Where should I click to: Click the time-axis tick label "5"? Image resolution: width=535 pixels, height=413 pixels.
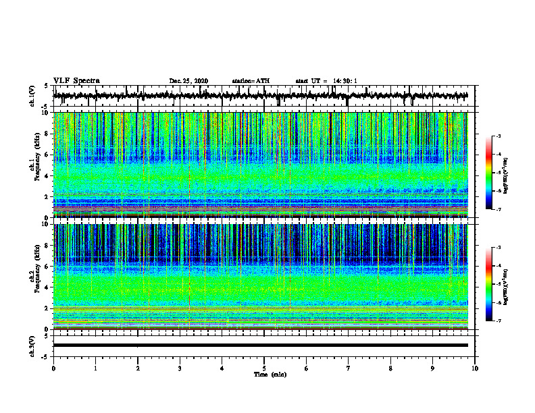(264, 368)
